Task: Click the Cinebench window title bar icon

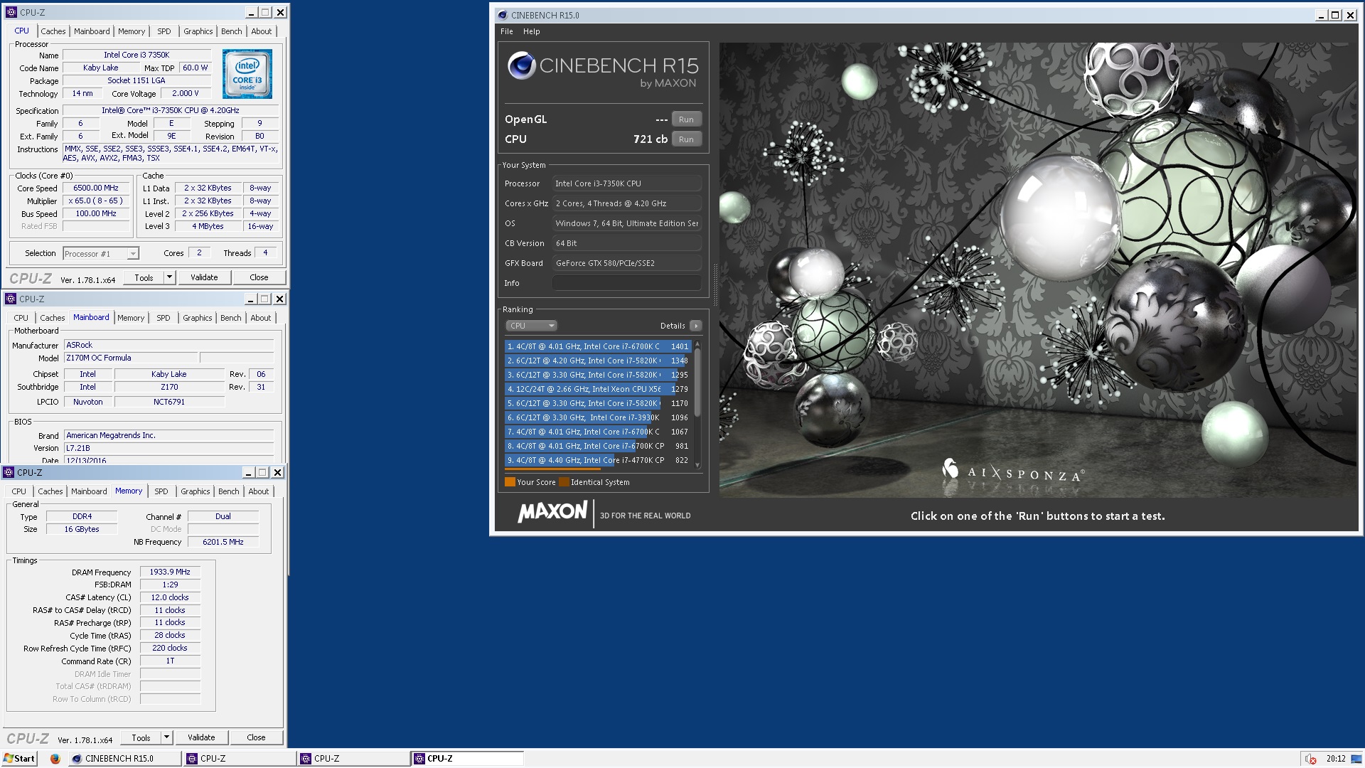Action: click(502, 15)
